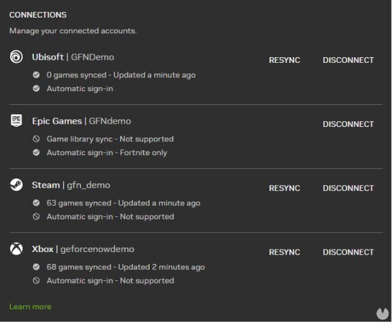Click checkmark icon beside 'Automatic sign-in - Fortnite only'

click(x=36, y=152)
